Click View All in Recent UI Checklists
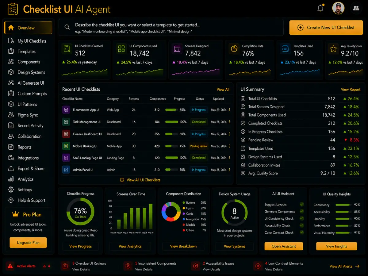 (223, 90)
